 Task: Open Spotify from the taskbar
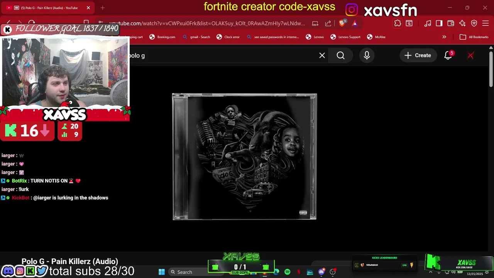tap(288, 272)
